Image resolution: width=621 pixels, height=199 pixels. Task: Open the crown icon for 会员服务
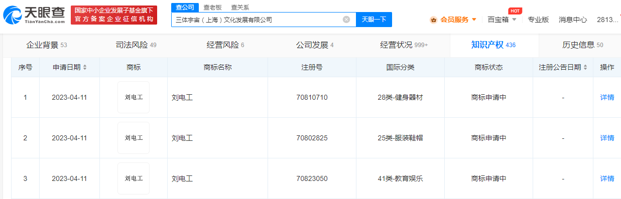click(x=433, y=20)
